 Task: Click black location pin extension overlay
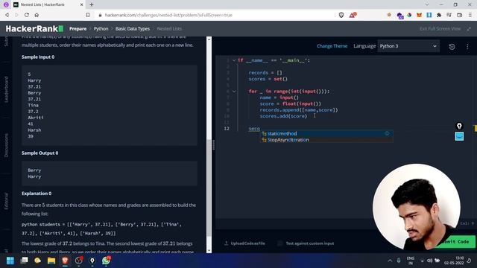pos(459,126)
